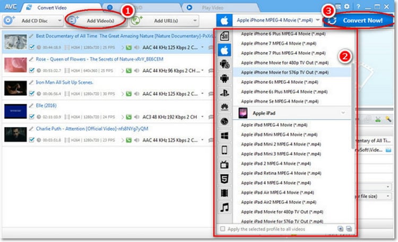The image size is (398, 242).
Task: Click the Charlie Puth video thumbnail
Action: coord(15,135)
